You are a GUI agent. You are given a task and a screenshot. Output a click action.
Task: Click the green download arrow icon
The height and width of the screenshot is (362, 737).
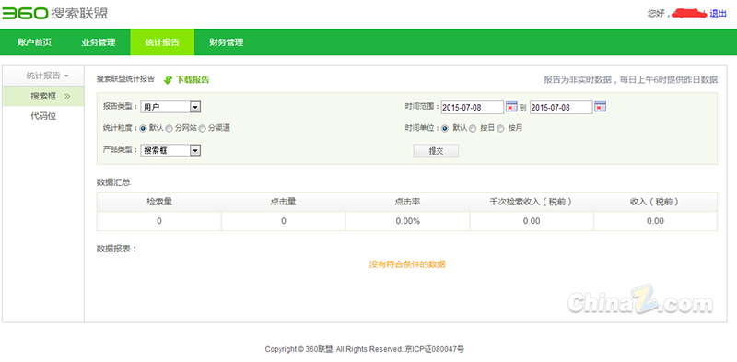[168, 80]
